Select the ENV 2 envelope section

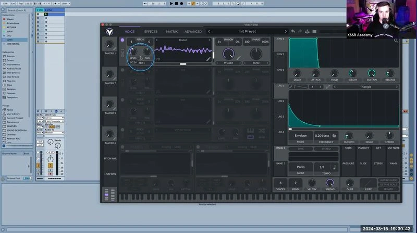pos(280,54)
